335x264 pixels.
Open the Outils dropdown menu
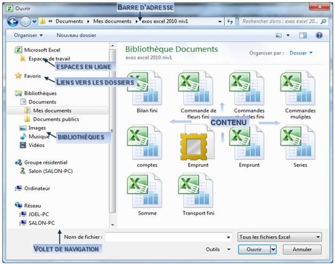point(218,250)
